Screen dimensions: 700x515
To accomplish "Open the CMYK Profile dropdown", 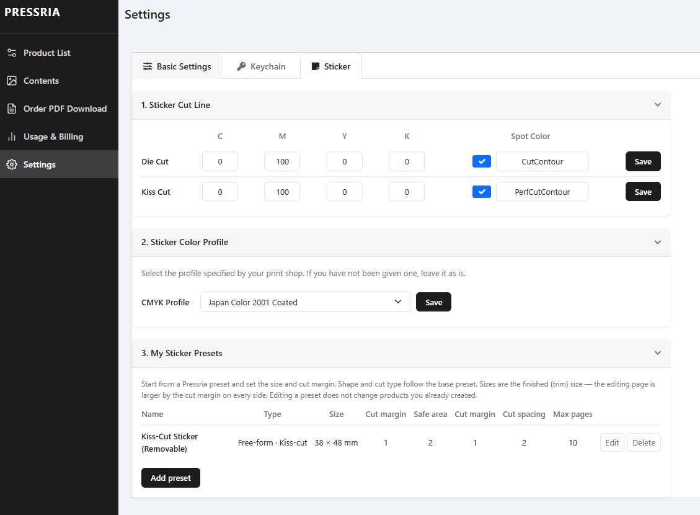I will (305, 302).
